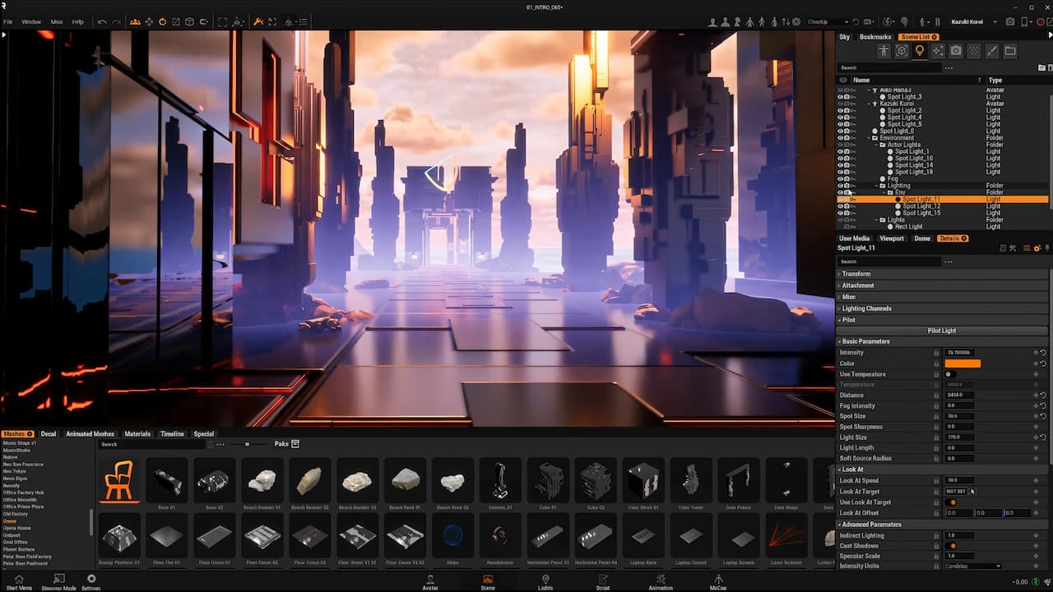Open the File menu

(8, 21)
